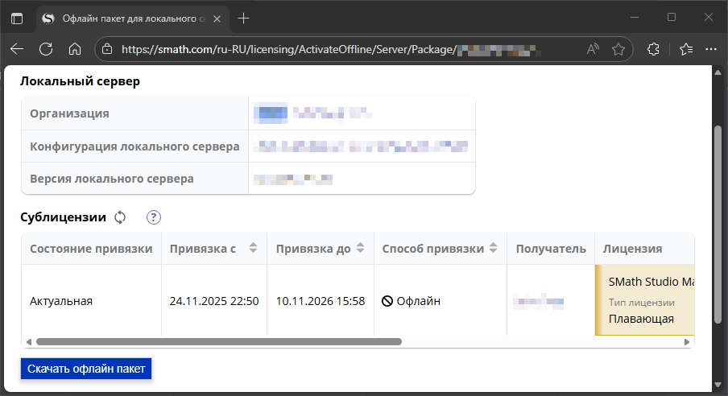Click the table horizontal scrollbar thumb

[x=219, y=342]
